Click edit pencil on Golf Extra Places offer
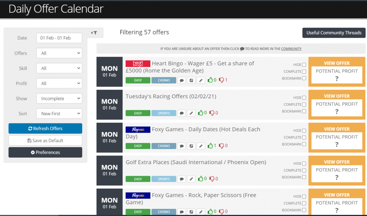This screenshot has width=367, height=216. click(x=191, y=179)
